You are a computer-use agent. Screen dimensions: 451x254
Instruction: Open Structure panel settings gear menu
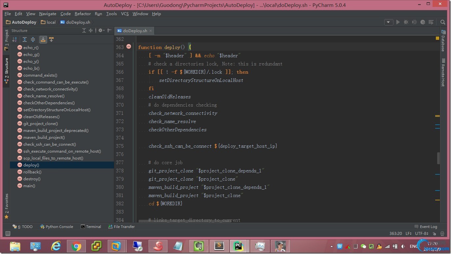pyautogui.click(x=101, y=31)
